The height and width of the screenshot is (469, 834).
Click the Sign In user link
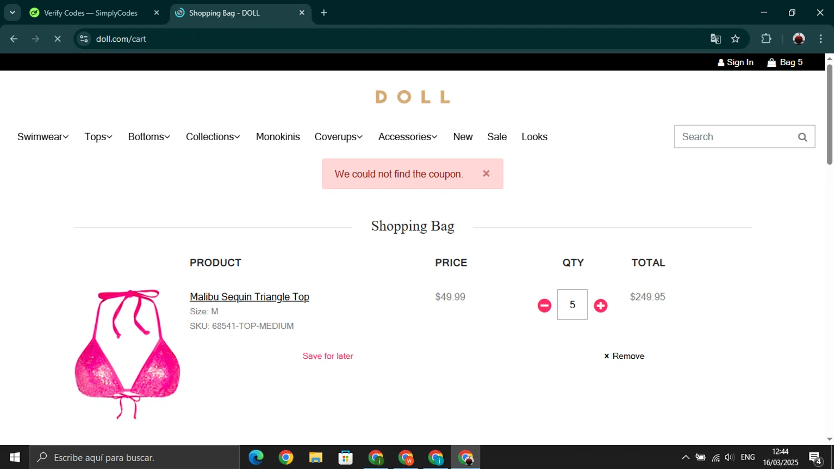735,62
